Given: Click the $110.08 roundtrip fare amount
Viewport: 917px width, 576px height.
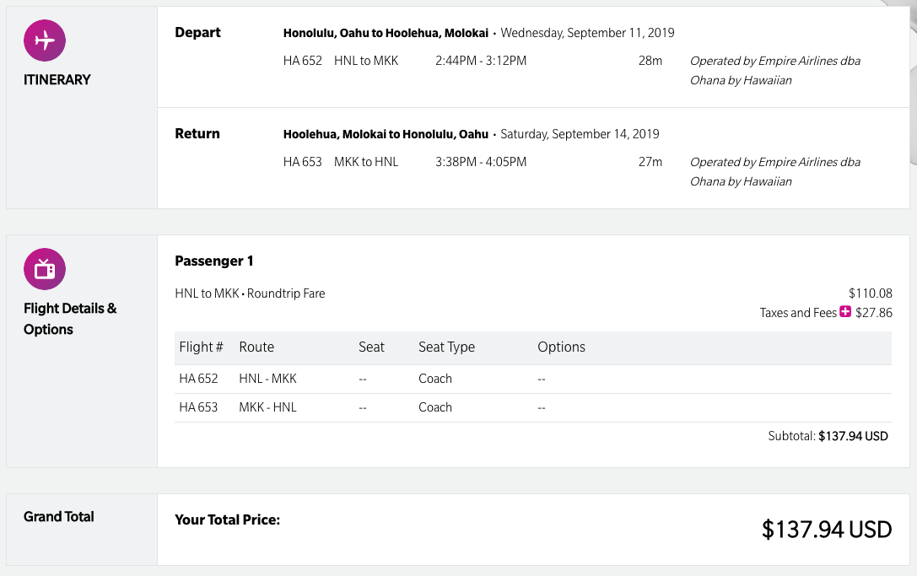Looking at the screenshot, I should (870, 293).
